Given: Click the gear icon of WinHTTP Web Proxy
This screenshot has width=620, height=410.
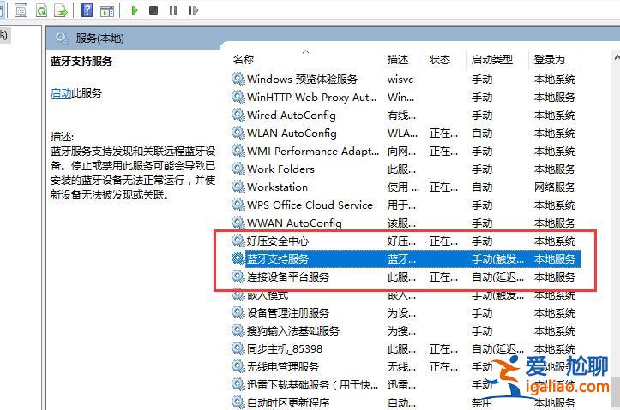Looking at the screenshot, I should tap(238, 97).
